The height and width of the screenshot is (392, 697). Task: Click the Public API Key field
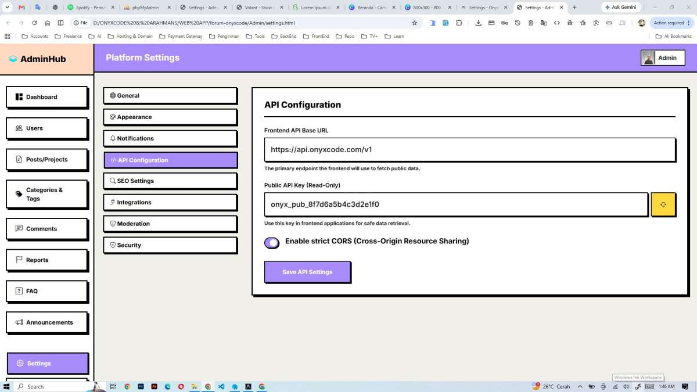click(x=456, y=204)
